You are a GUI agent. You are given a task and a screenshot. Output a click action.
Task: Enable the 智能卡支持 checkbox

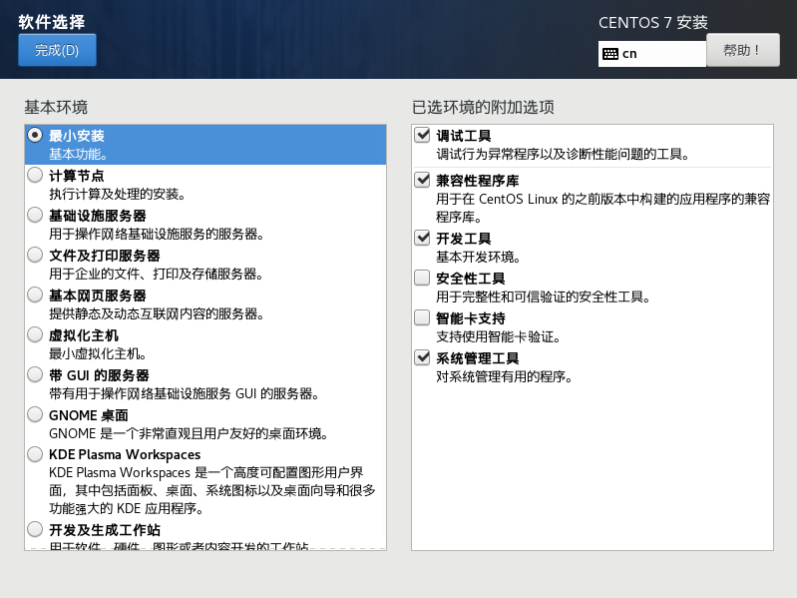[x=422, y=317]
